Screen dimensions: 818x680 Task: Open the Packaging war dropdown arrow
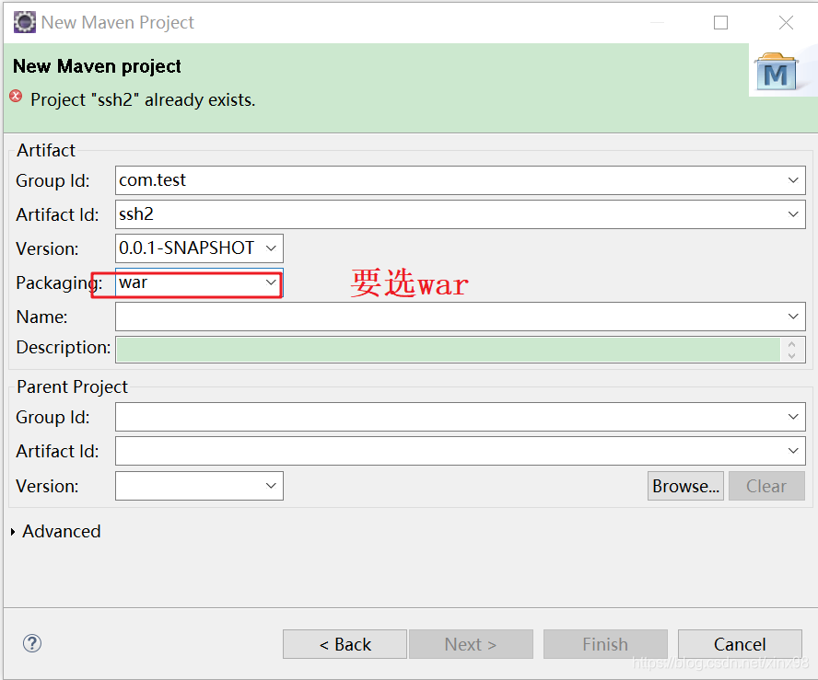(271, 282)
